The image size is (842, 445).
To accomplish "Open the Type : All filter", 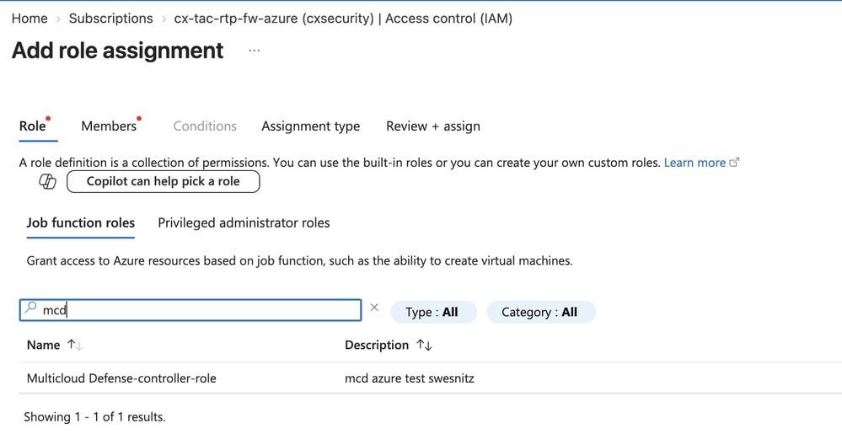I will (x=433, y=313).
